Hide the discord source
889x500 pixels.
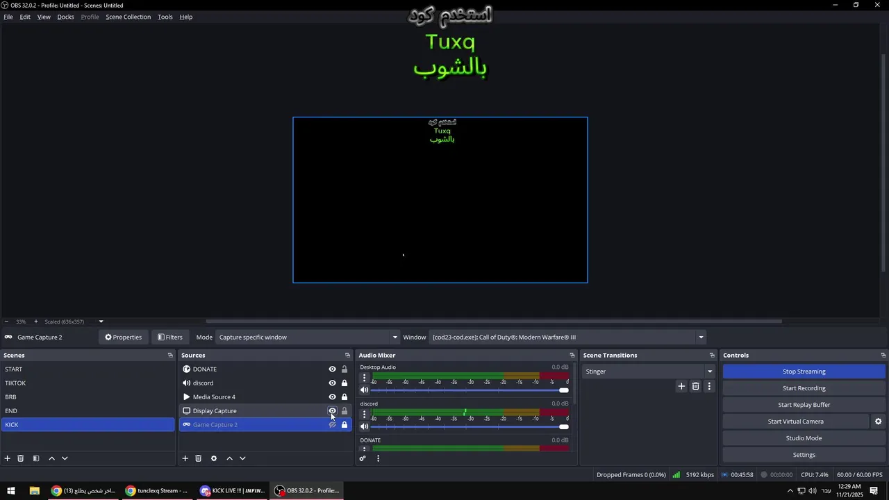click(x=332, y=383)
